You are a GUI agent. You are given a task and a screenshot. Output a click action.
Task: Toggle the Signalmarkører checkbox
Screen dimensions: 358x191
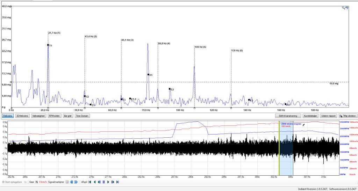(x=67, y=182)
